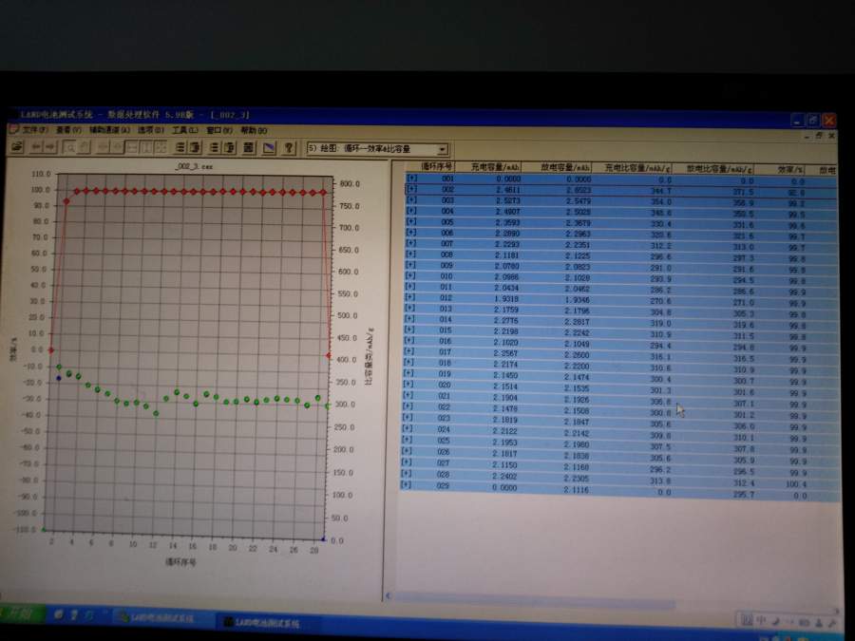Expand cycle row 012 with [+]
855x641 pixels.
click(410, 297)
